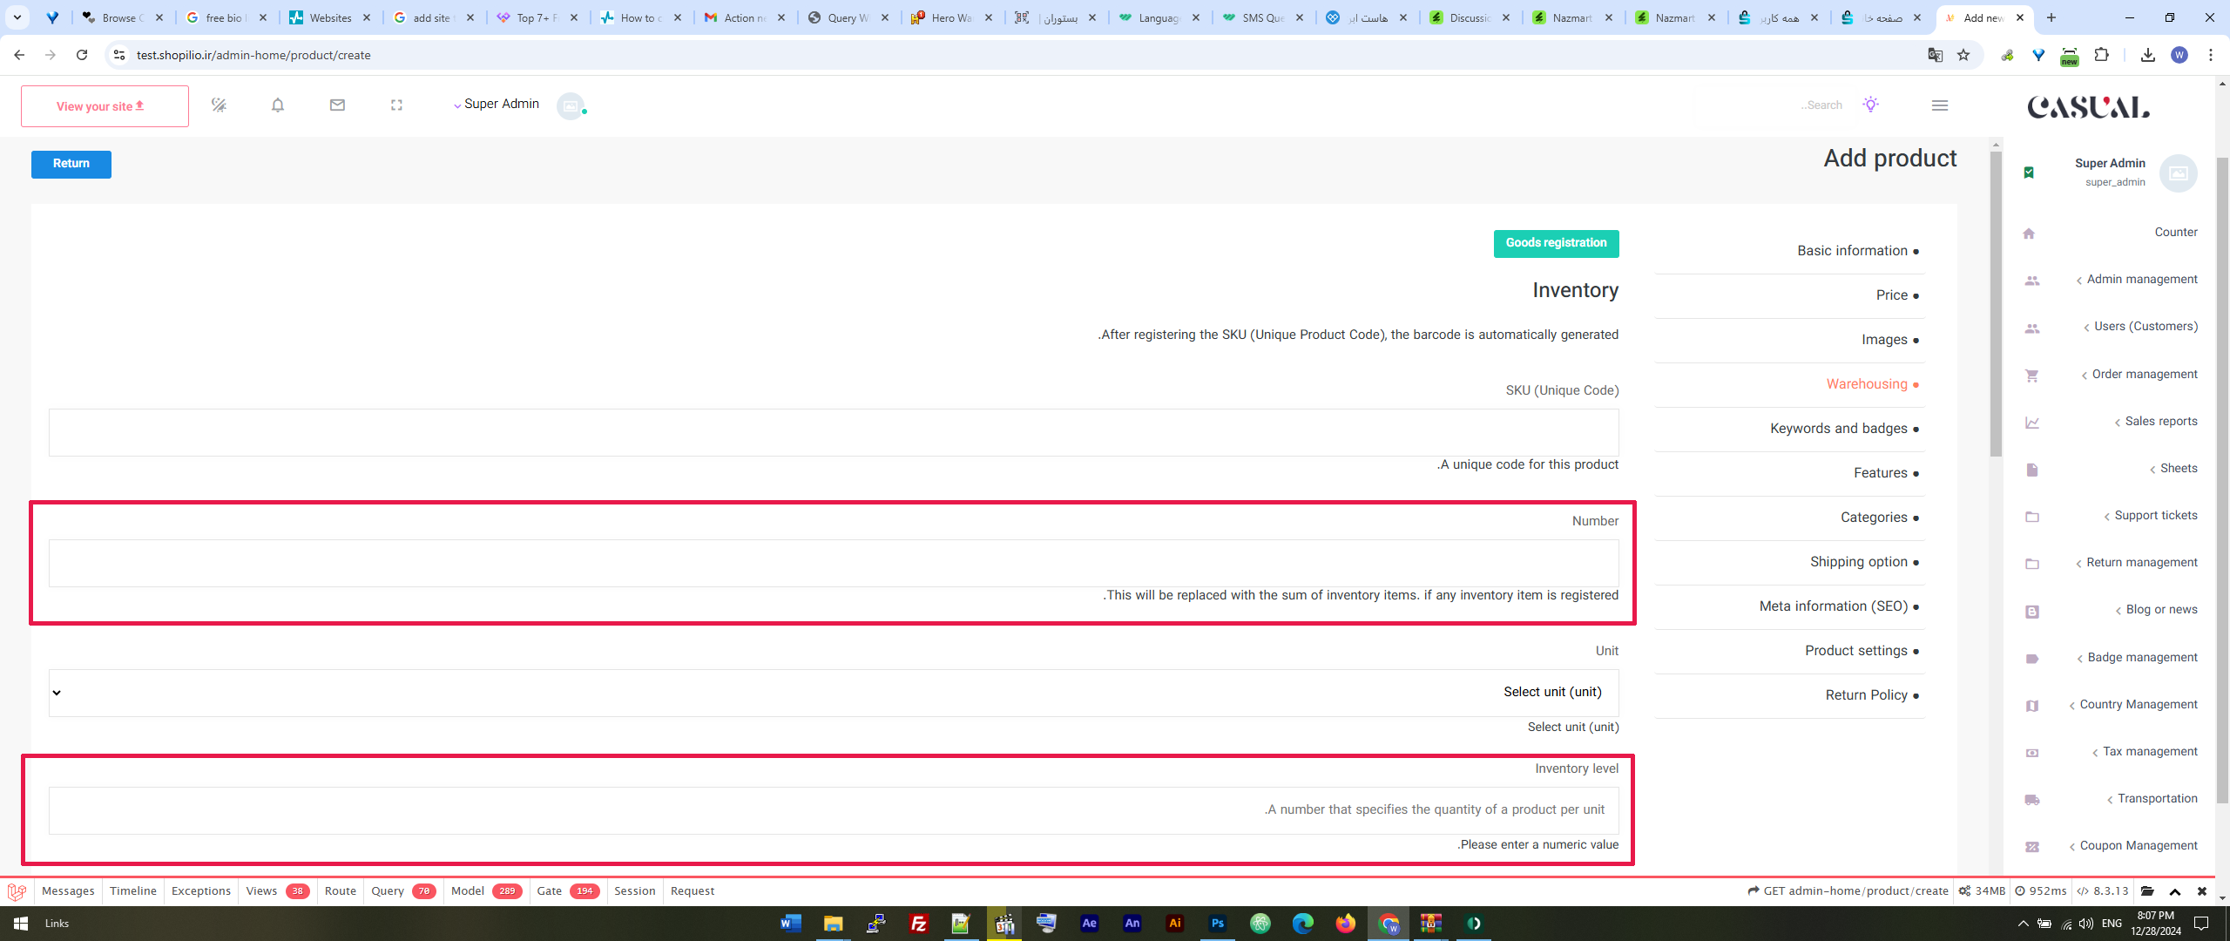The height and width of the screenshot is (941, 2230).
Task: Click the Transportation truck icon
Action: (2031, 800)
